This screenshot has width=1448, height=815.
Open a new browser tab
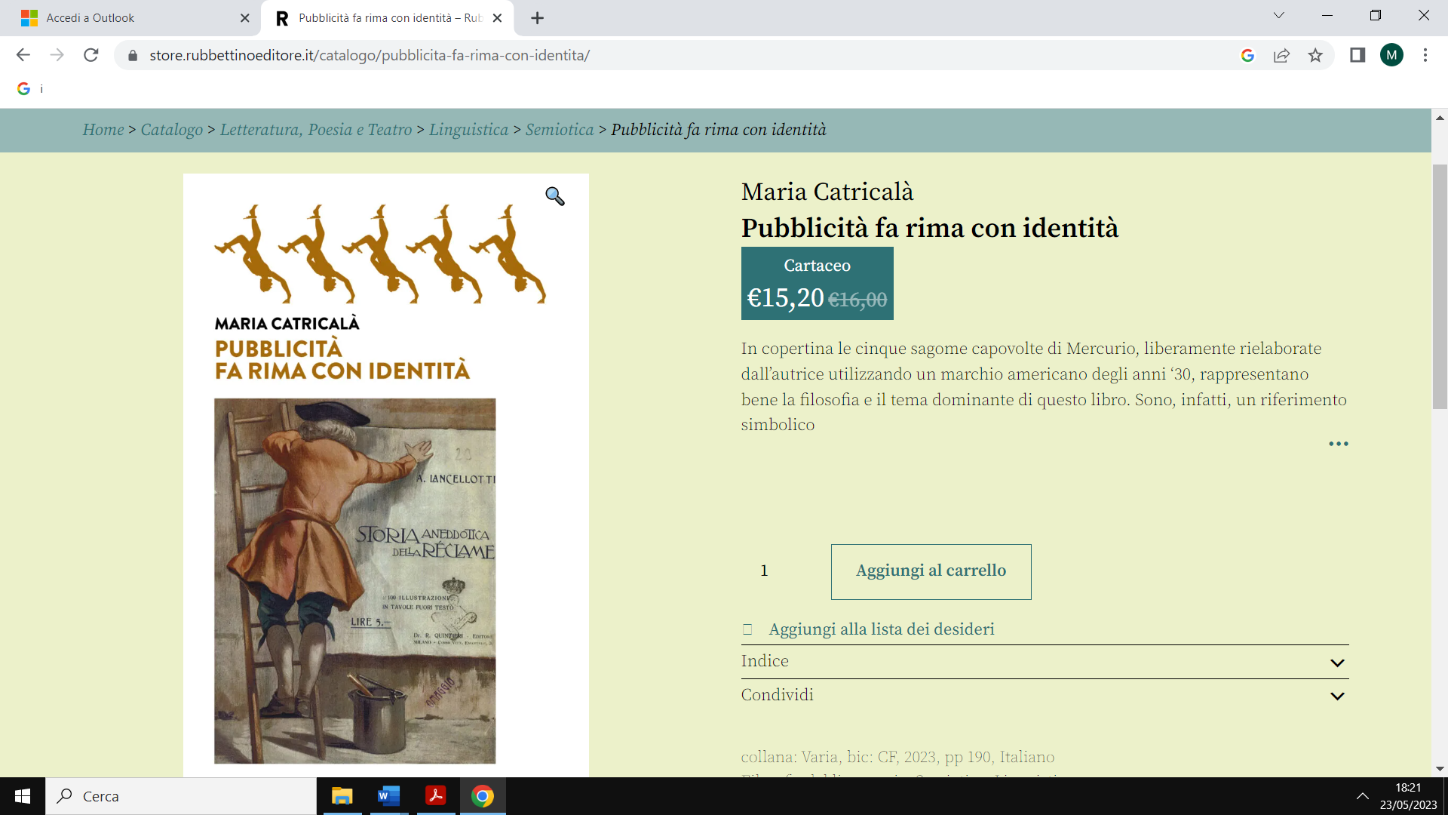click(537, 18)
